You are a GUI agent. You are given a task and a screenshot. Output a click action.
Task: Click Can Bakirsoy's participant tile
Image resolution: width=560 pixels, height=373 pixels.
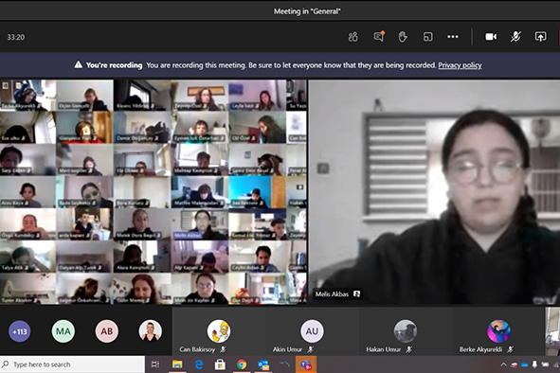tap(219, 331)
